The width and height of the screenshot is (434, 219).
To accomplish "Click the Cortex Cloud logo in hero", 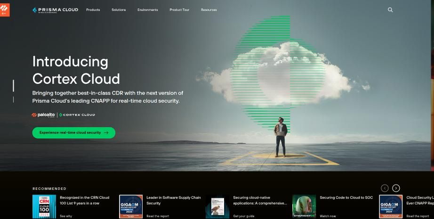I will tap(77, 115).
